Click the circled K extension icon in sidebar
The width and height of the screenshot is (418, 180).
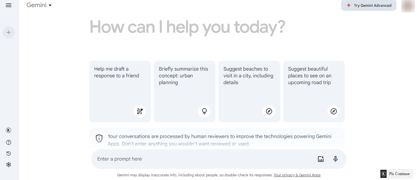tap(9, 130)
